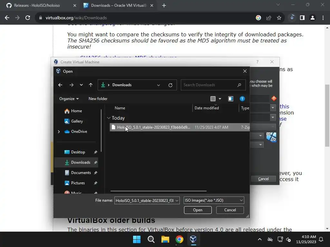This screenshot has height=247, width=330.
Task: Click the File name input box
Action: (x=145, y=200)
